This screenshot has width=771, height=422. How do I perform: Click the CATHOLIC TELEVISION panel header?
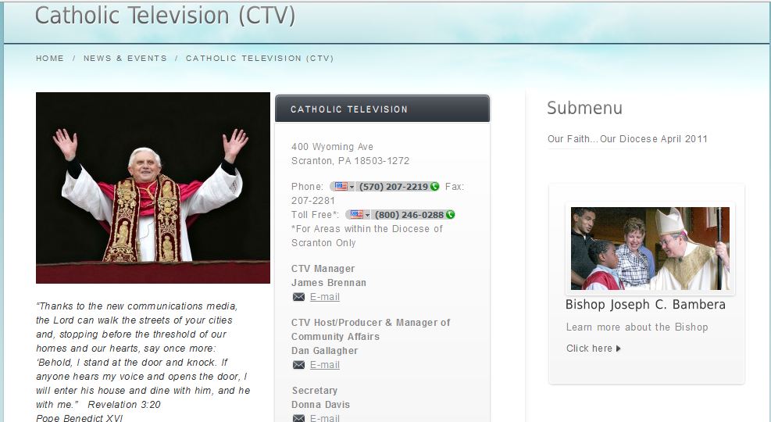tap(382, 108)
